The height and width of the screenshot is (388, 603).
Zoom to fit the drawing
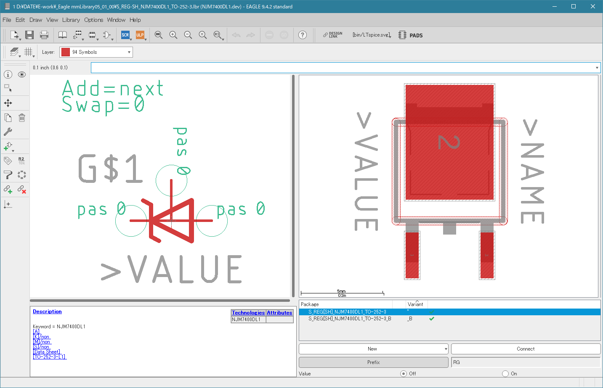(159, 35)
